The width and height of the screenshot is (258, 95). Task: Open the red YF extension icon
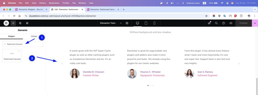click(236, 16)
